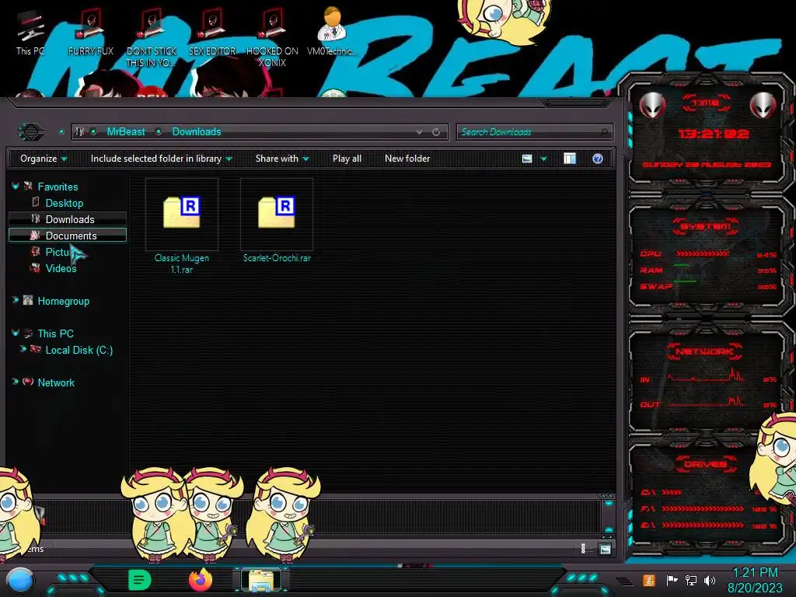Click the details pane down scroll arrow
This screenshot has width=796, height=597.
point(608,530)
